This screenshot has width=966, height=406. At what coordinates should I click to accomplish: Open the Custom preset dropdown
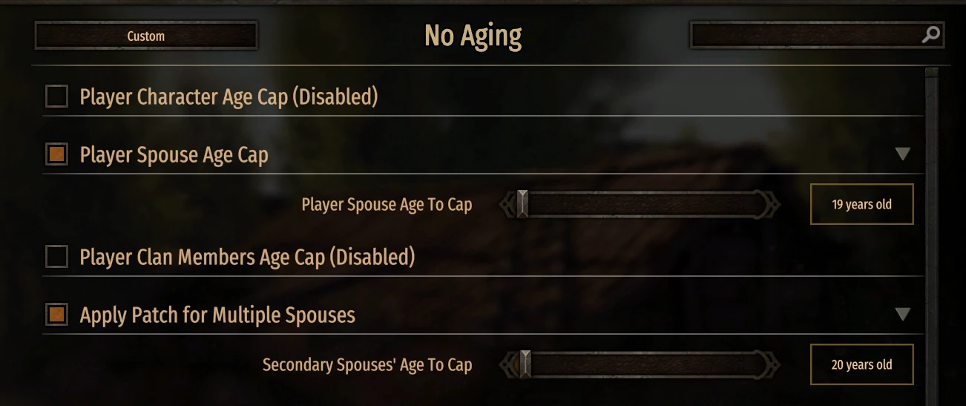146,36
